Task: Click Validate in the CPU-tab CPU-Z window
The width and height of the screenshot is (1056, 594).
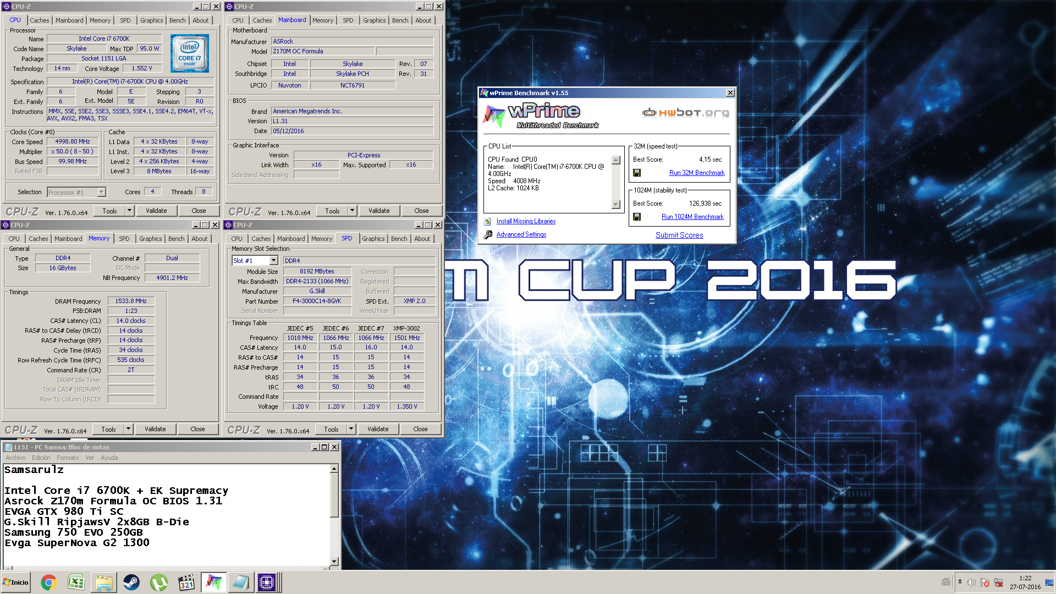Action: [x=156, y=211]
